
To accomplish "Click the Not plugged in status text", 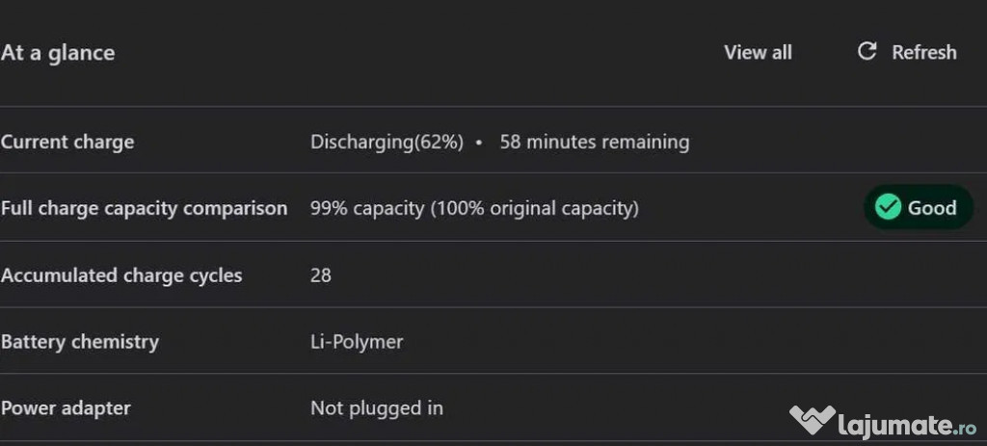I will [377, 408].
